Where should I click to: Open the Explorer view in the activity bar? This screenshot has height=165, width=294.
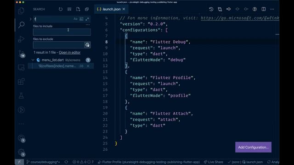tap(21, 11)
